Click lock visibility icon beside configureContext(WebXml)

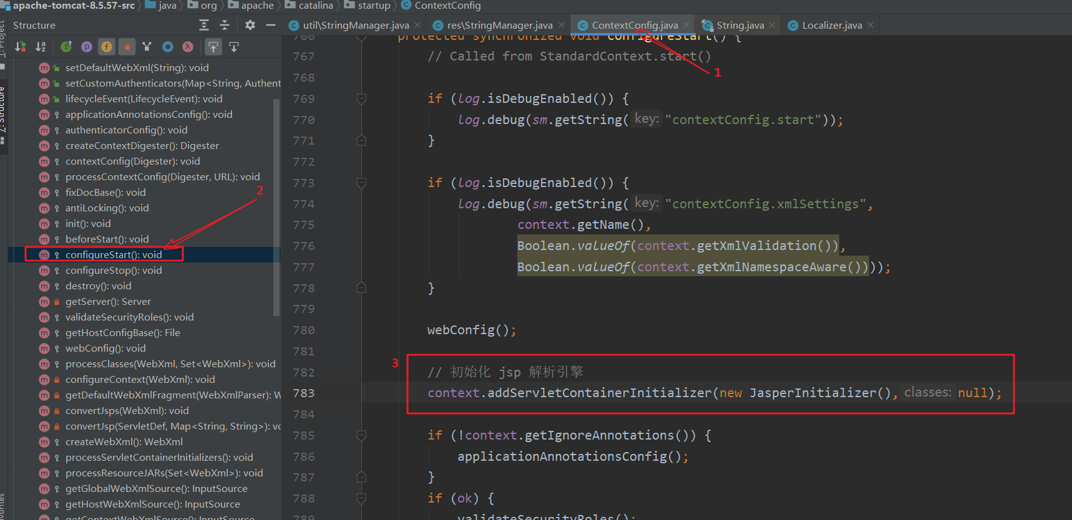tap(57, 379)
